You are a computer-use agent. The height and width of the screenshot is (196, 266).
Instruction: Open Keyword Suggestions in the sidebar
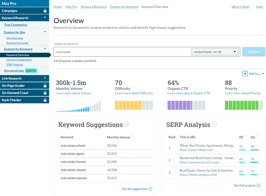19,60
